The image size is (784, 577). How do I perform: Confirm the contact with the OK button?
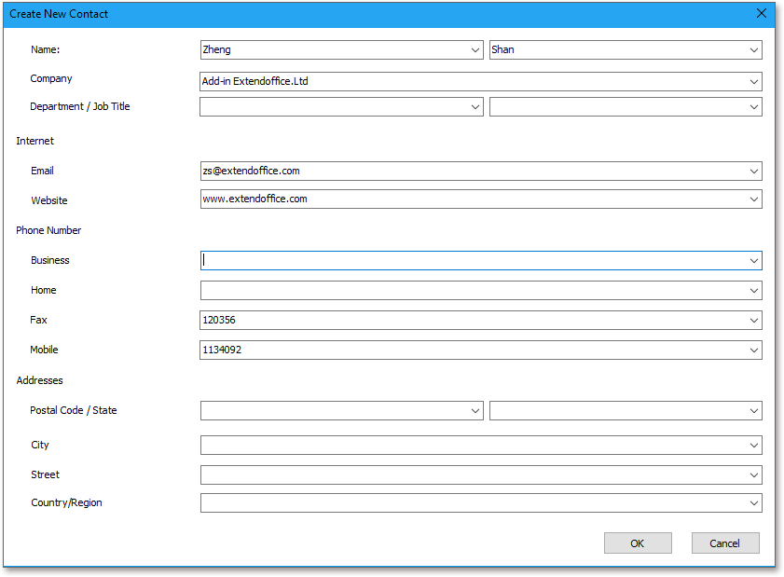[x=638, y=543]
